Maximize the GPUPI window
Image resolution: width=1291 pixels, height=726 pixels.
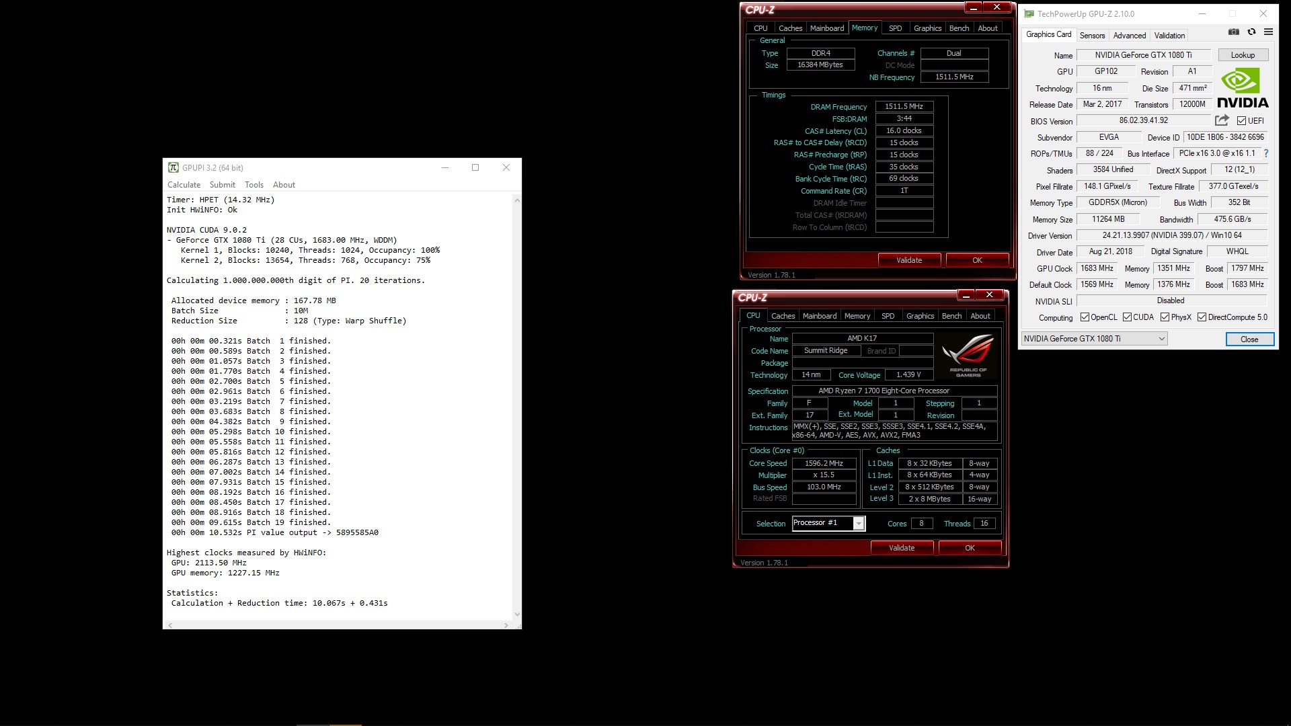click(475, 167)
